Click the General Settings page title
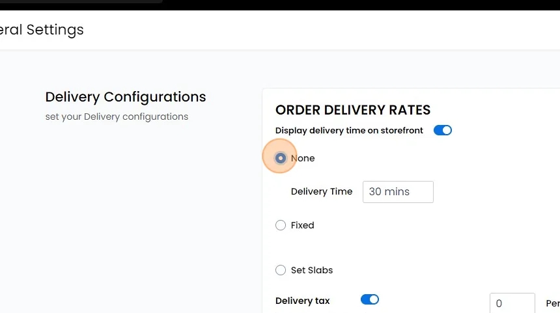 [x=42, y=30]
